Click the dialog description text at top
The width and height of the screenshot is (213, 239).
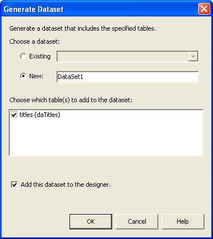(83, 28)
